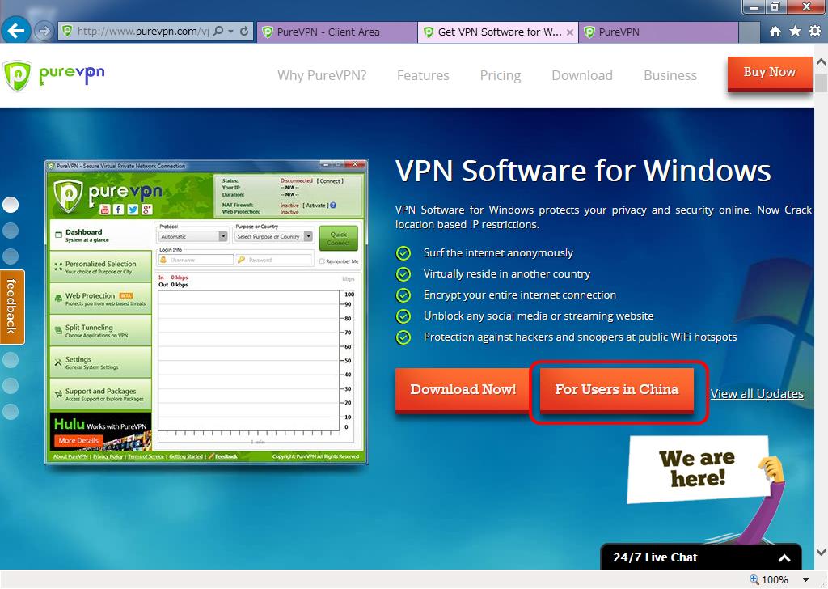Open the Business menu item
Viewport: 828px width, 589px height.
coord(670,75)
